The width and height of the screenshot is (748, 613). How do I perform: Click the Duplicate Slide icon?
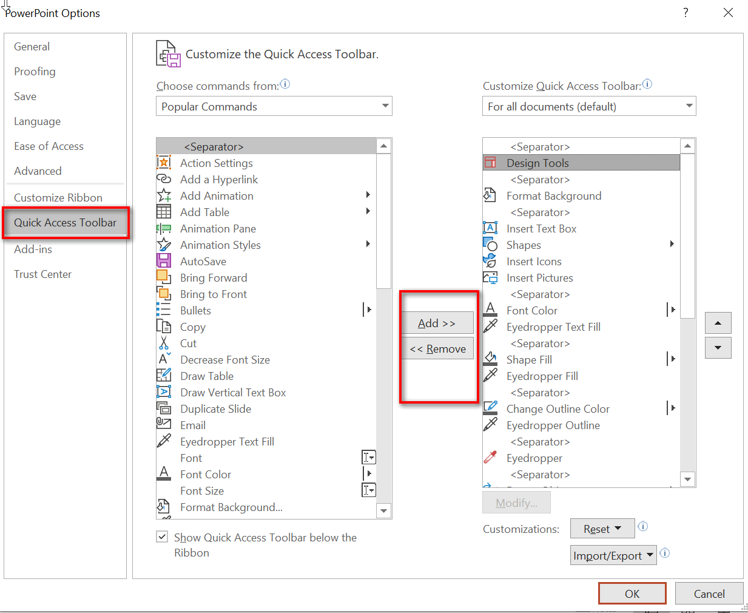(164, 408)
